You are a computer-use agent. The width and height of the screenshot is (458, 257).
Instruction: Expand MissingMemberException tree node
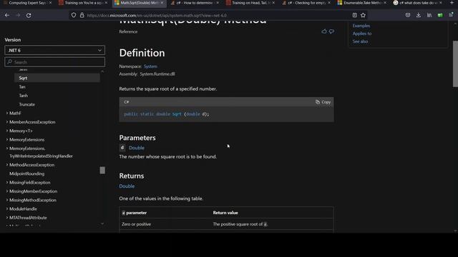coord(7,191)
